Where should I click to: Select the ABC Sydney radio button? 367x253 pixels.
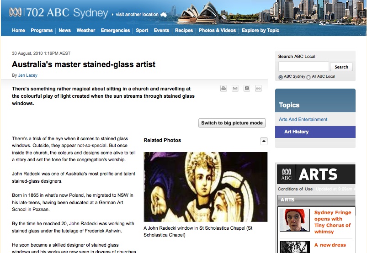[x=281, y=77]
